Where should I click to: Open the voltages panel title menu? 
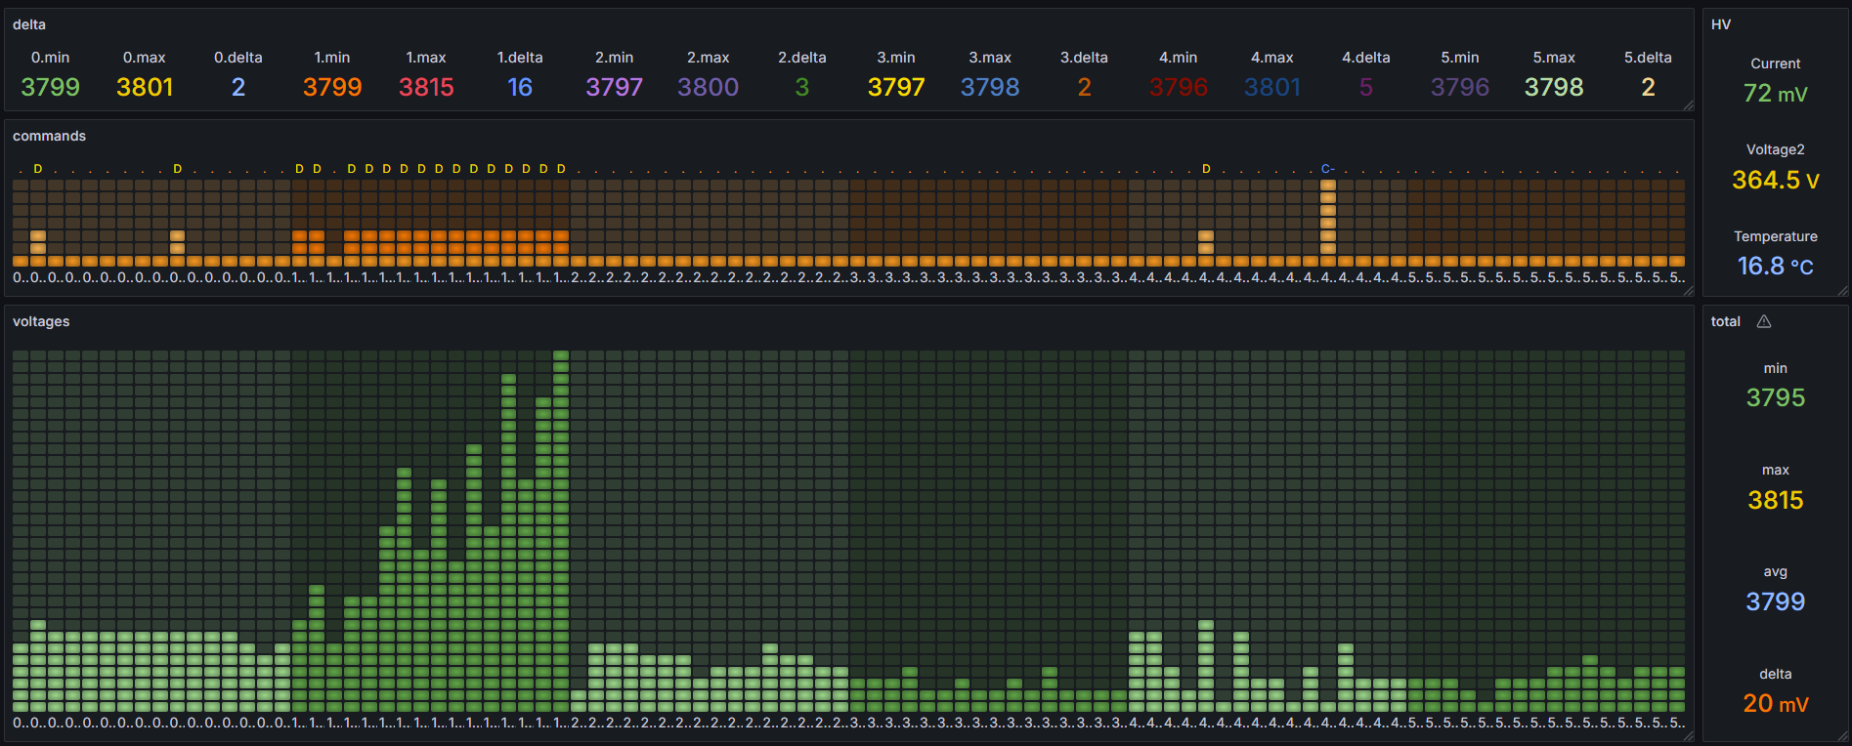pos(41,321)
